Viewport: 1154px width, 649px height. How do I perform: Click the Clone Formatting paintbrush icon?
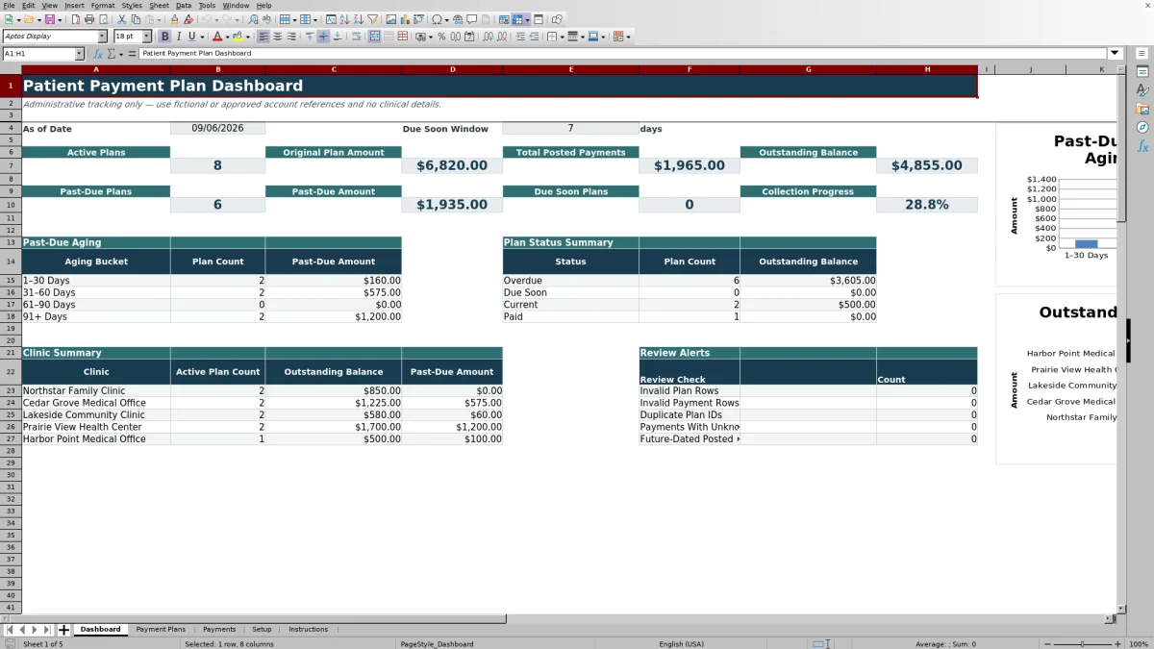tap(174, 19)
